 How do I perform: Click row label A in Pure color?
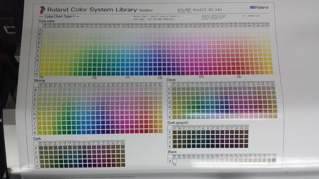point(40,30)
